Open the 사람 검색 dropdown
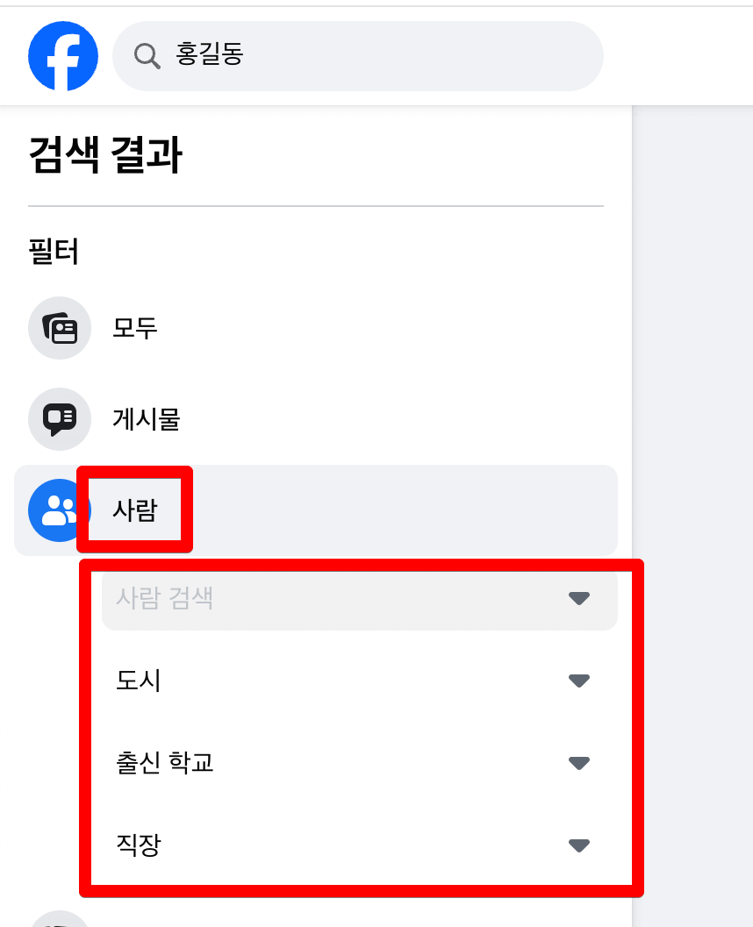Screen dimensions: 753x927 (x=578, y=598)
